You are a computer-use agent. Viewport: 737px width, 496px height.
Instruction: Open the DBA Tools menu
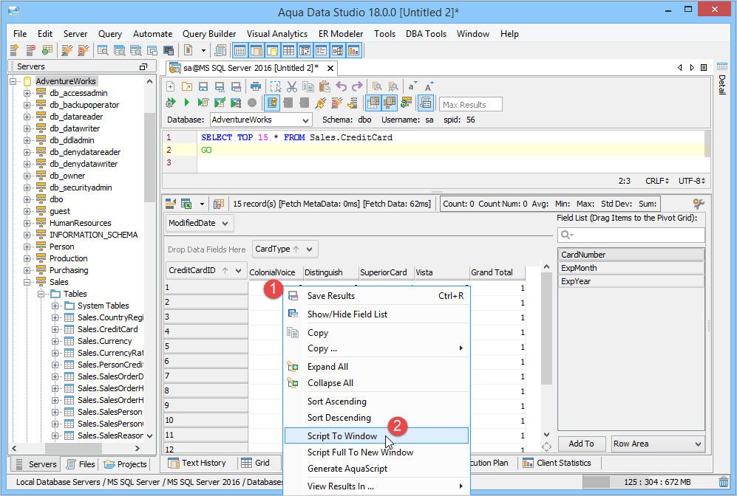point(426,34)
